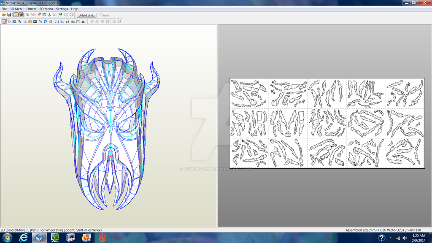Image resolution: width=432 pixels, height=243 pixels.
Task: Click the text input T icon
Action: [x=30, y=21]
